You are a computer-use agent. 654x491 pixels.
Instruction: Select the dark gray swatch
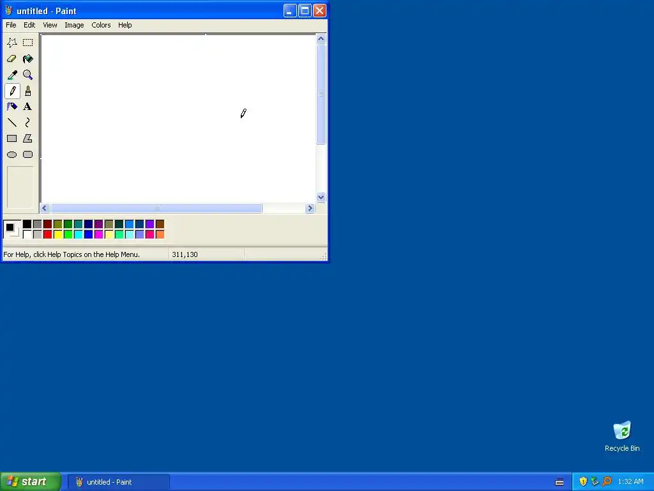38,224
